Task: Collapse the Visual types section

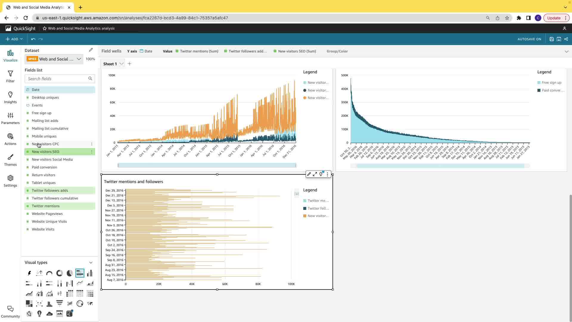Action: 91,262
